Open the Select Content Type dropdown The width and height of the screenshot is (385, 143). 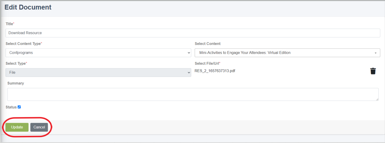pos(98,53)
